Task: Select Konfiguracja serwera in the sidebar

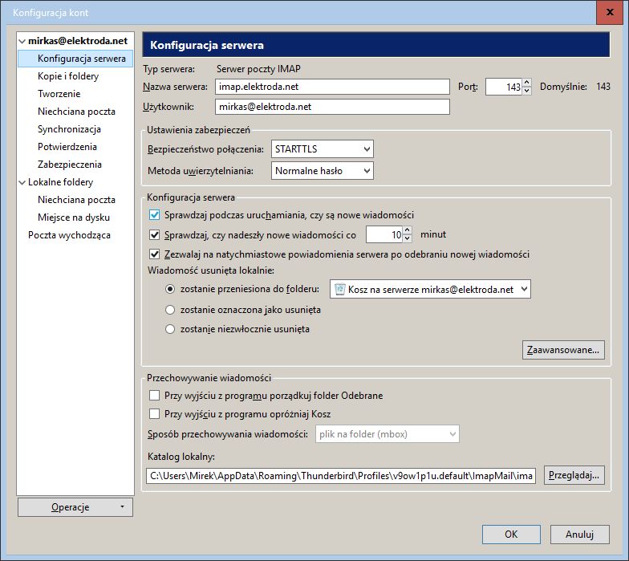Action: [x=75, y=59]
